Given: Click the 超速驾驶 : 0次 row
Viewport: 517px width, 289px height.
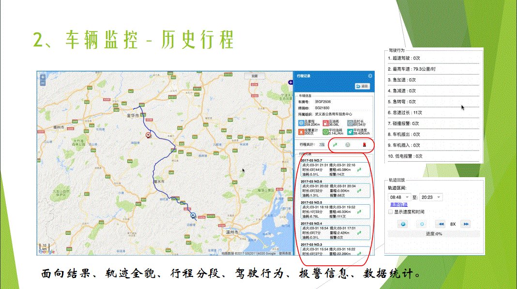Looking at the screenshot, I should coord(433,58).
